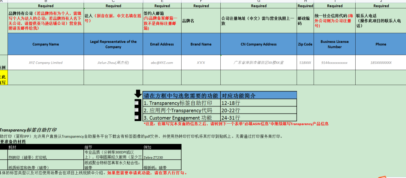Click the empty fill-in cell under Phone

tap(380, 78)
